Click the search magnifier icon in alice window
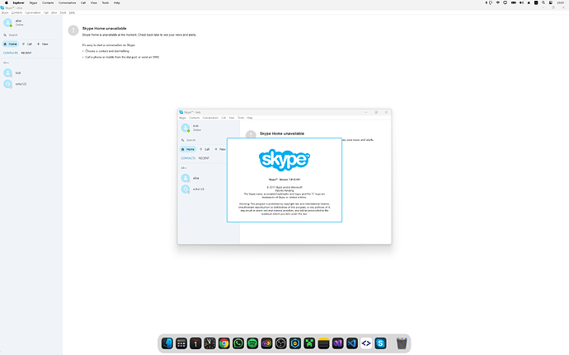 click(x=5, y=35)
